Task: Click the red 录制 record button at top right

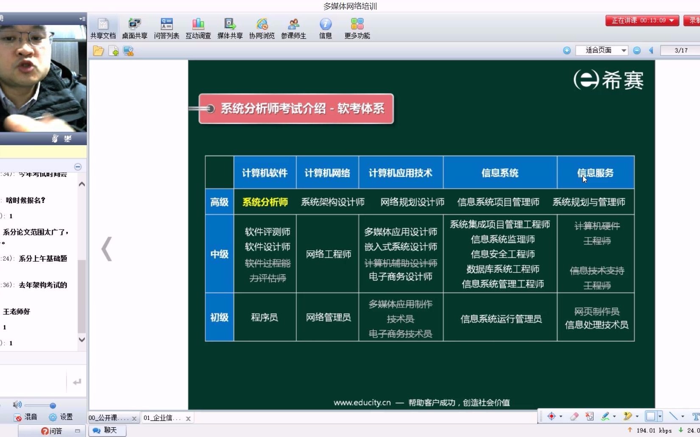Action: tap(692, 20)
